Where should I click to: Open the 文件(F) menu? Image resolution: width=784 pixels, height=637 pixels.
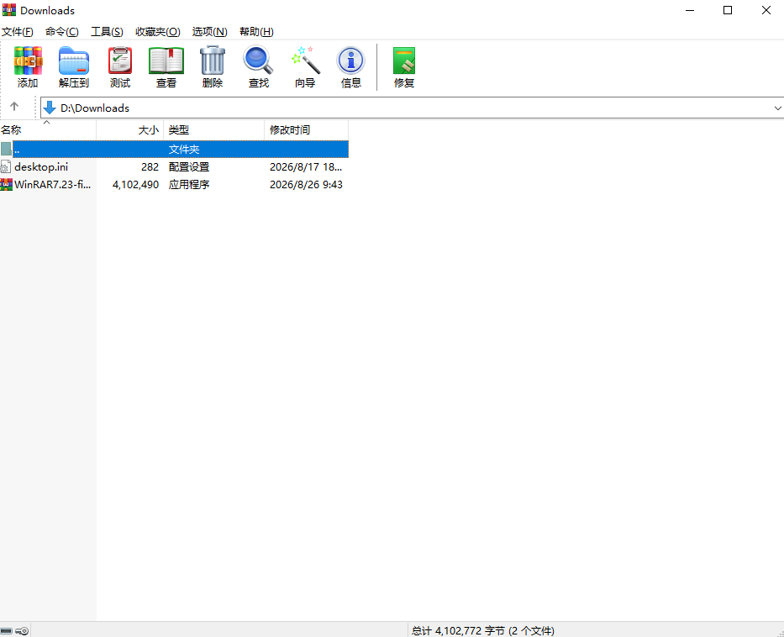18,31
